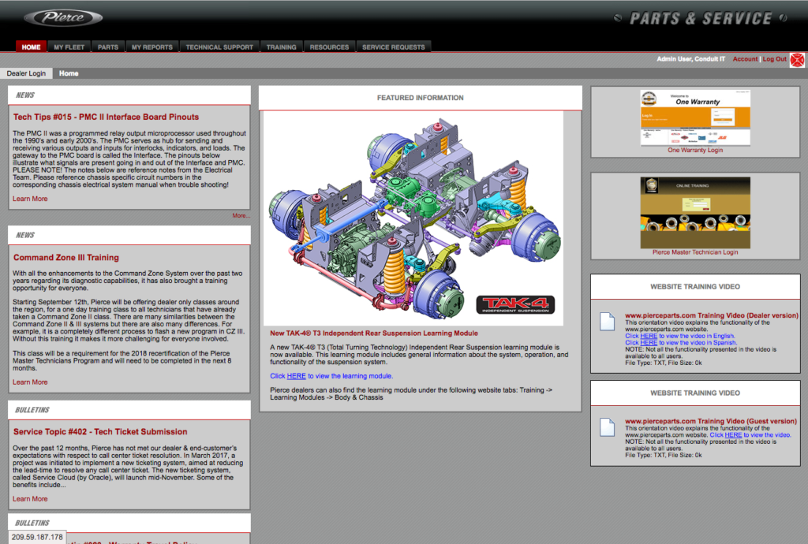Click the red Maltese cross icon beside Log Out

coord(797,60)
